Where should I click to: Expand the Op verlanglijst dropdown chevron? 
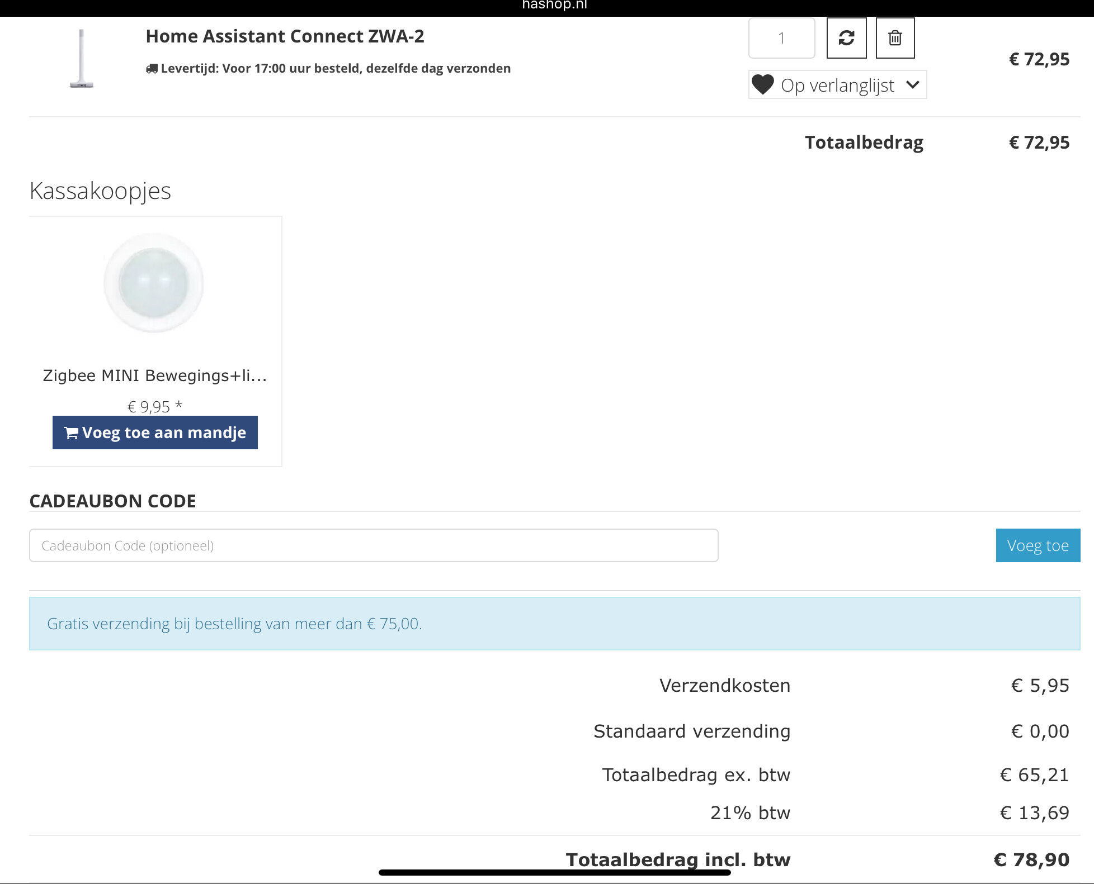913,85
